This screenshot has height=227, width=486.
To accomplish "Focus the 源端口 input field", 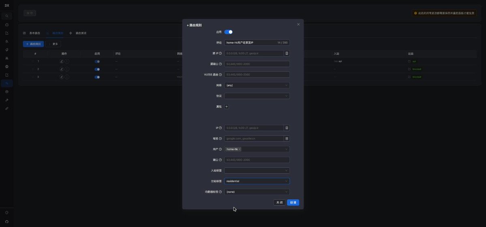I will pyautogui.click(x=257, y=64).
